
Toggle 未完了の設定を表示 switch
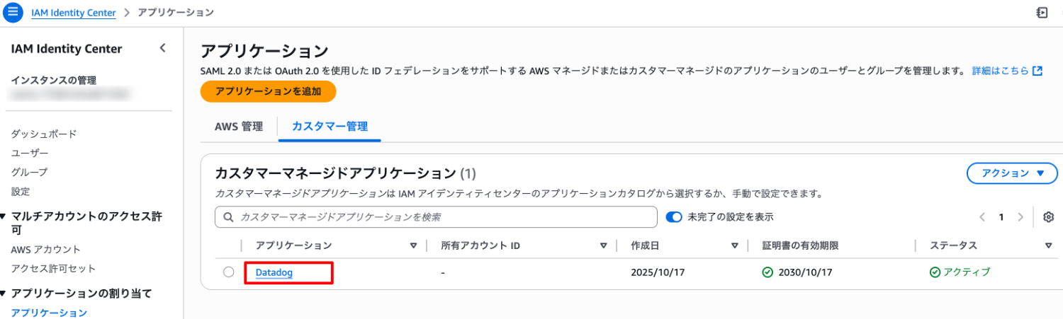(674, 217)
